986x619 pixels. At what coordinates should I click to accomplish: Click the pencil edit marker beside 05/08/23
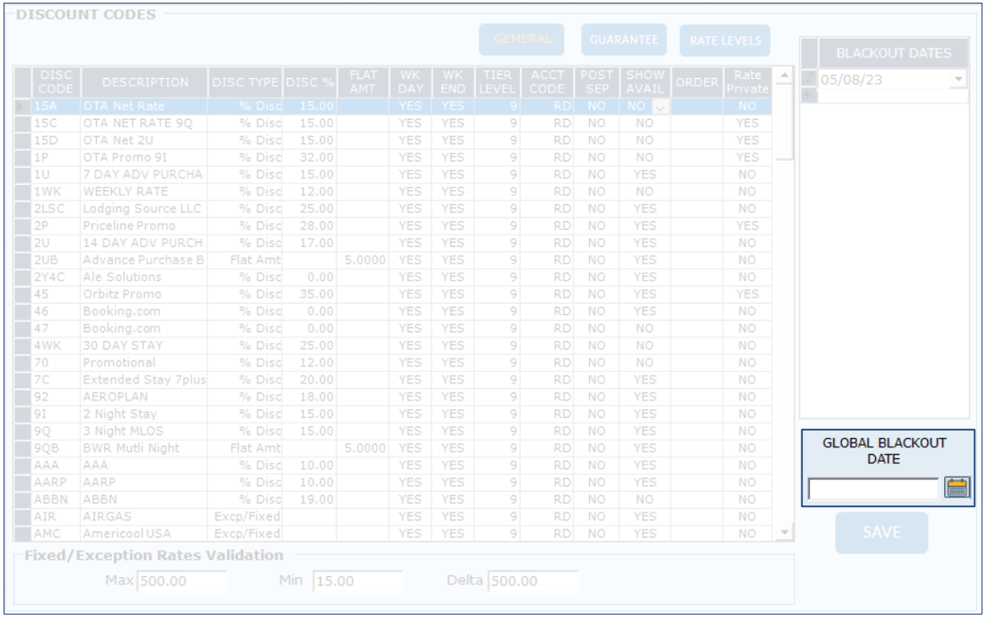tap(808, 79)
